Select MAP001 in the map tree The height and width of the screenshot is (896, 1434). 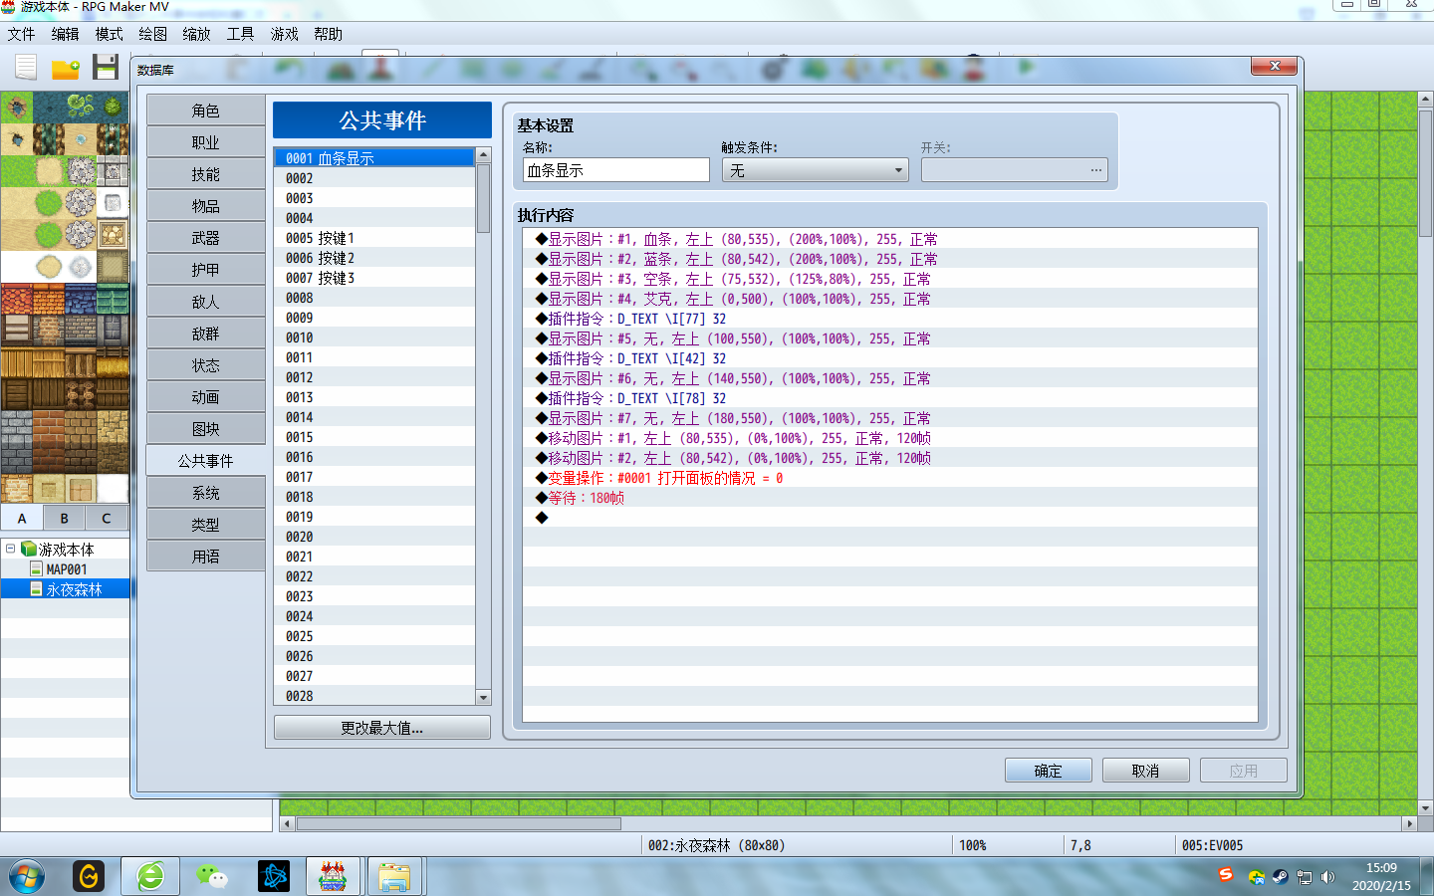click(67, 569)
